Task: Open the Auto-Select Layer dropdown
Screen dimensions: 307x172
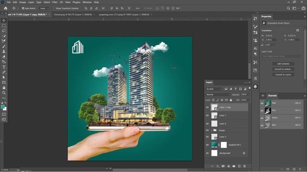Action: (x=44, y=9)
